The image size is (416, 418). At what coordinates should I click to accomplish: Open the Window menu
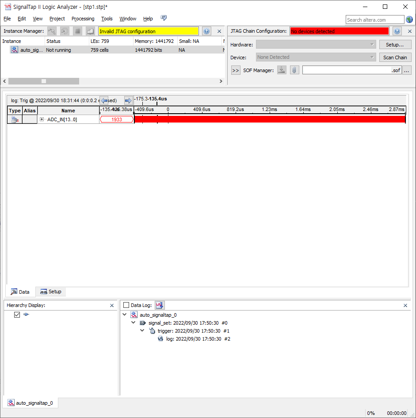tap(128, 19)
